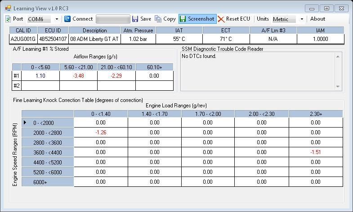Open the About menu item
Screen dimensions: 353x212
pos(317,19)
